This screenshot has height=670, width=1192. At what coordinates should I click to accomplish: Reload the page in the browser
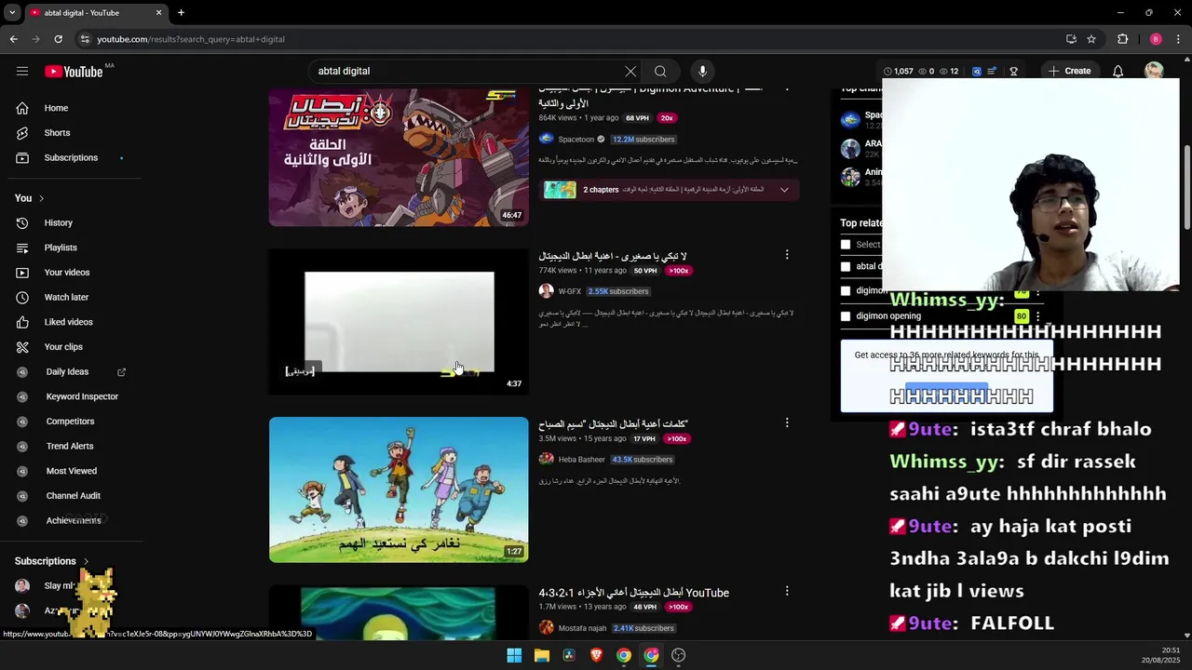point(58,39)
